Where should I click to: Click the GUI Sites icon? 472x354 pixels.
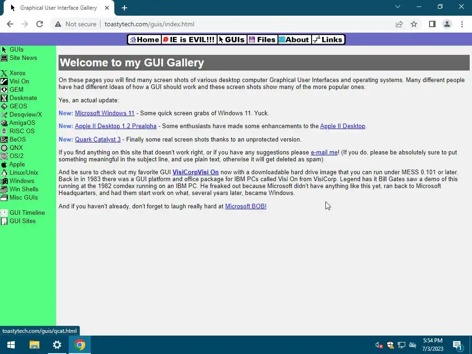pos(4,221)
